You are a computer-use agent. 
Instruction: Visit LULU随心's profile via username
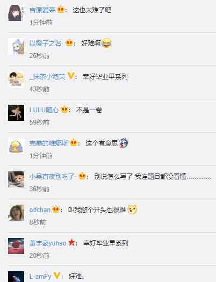click(x=44, y=110)
